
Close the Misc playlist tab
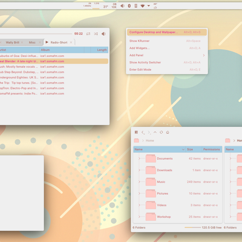pos(40,42)
